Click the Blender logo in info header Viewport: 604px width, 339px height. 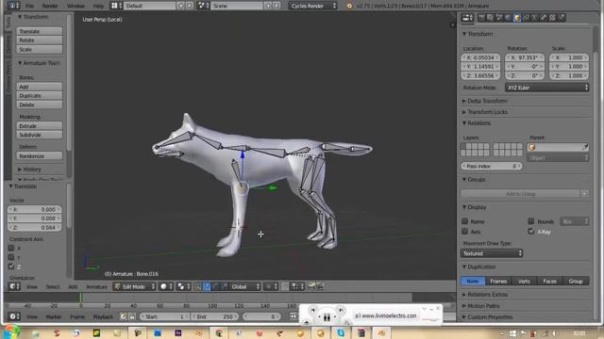point(349,6)
